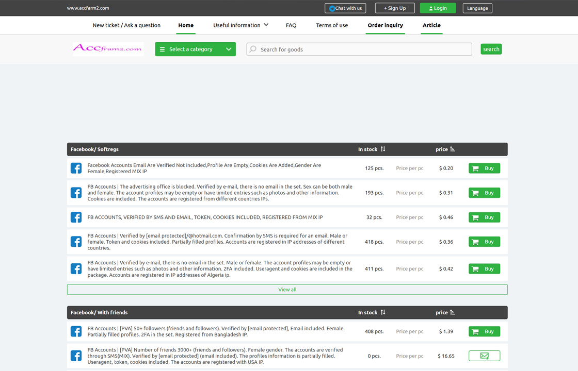Expand the Useful information menu

240,25
